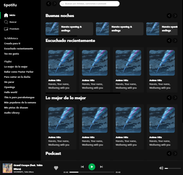Open Grand Escape album cover thumbnail
The width and height of the screenshot is (183, 175).
point(7,168)
